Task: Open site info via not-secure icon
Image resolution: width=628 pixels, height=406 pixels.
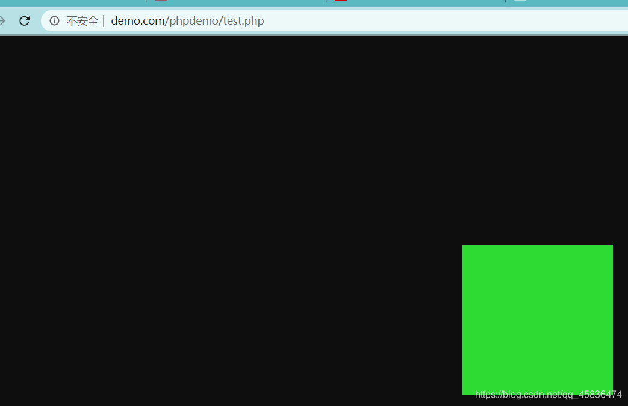Action: 54,21
